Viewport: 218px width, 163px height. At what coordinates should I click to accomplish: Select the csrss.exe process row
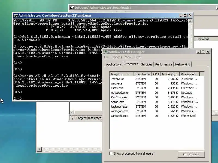tap(157, 88)
